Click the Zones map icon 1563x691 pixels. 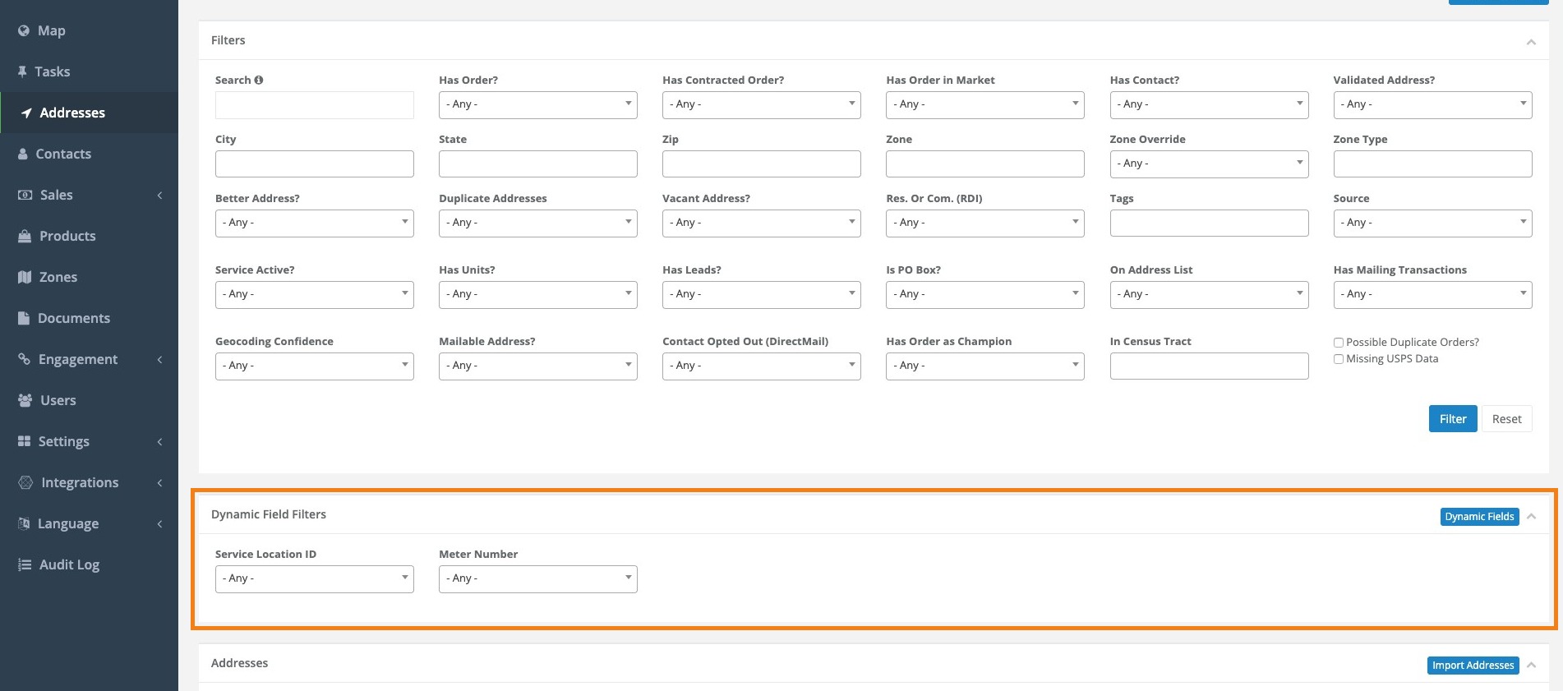click(x=25, y=277)
